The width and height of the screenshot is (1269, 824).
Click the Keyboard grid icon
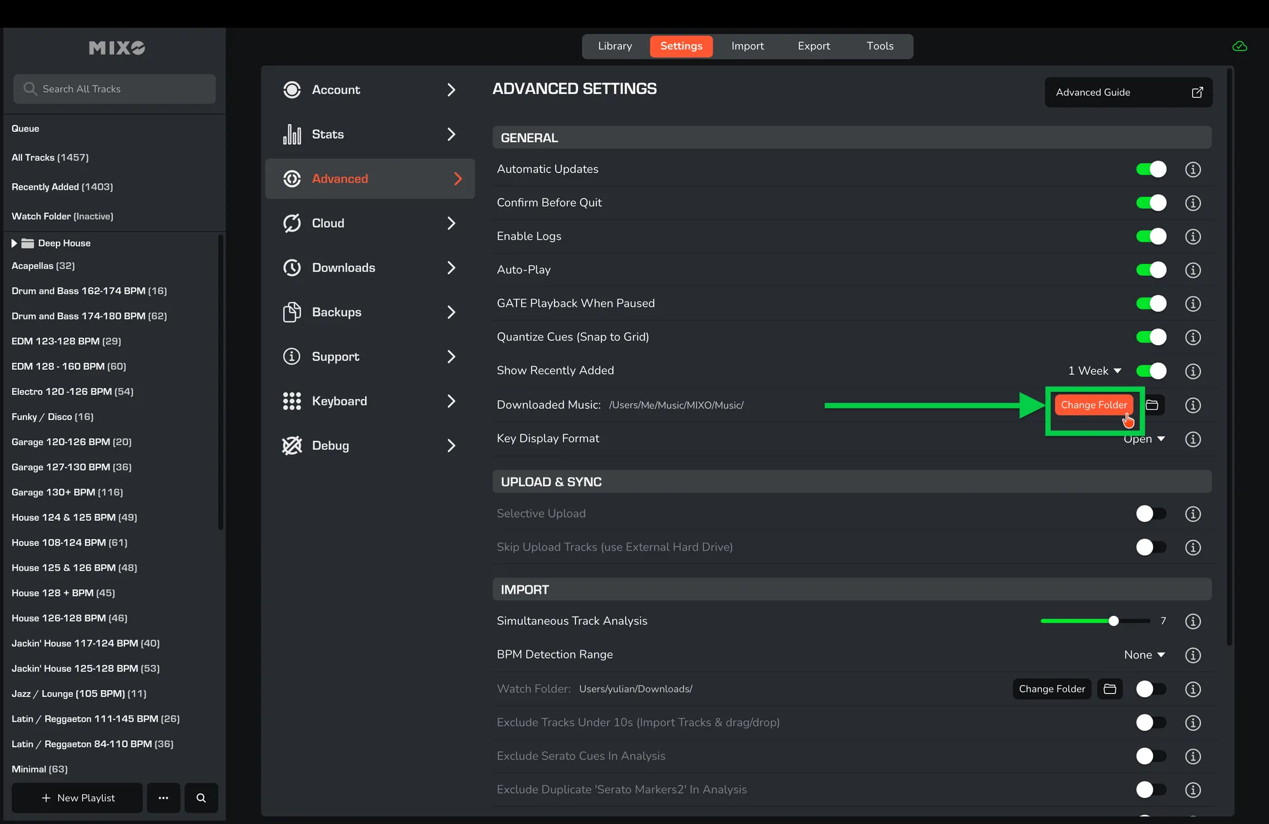[x=292, y=402]
